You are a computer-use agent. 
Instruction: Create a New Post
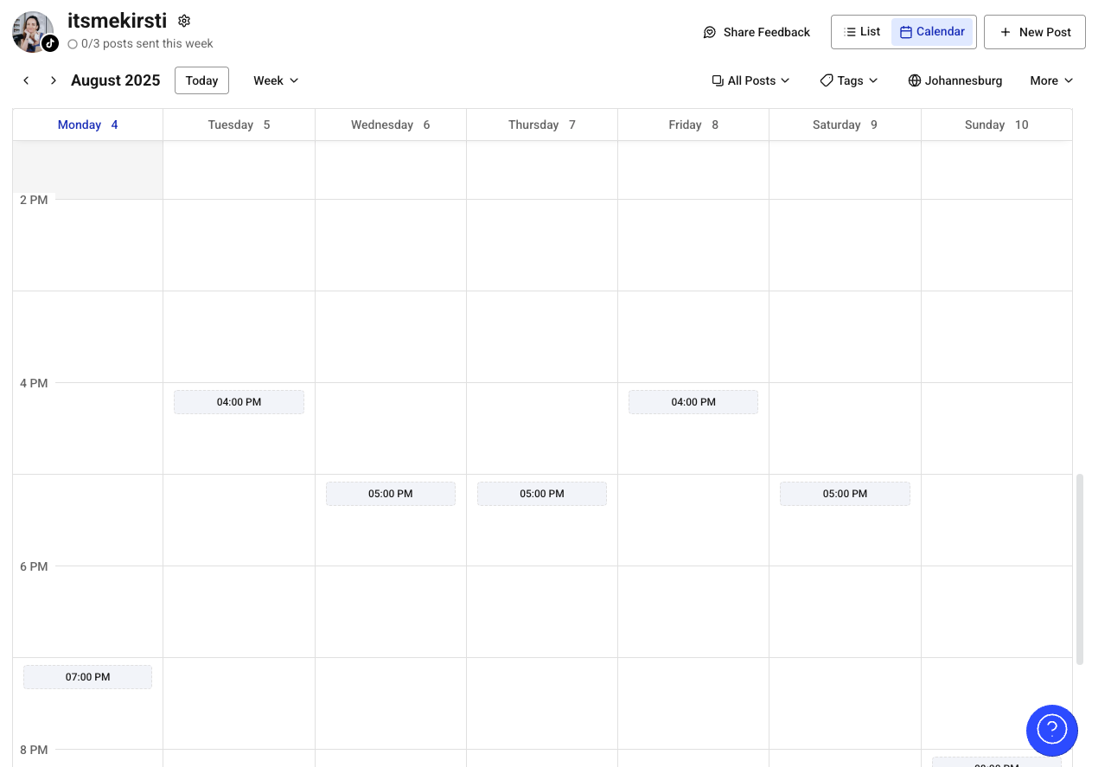(1035, 32)
